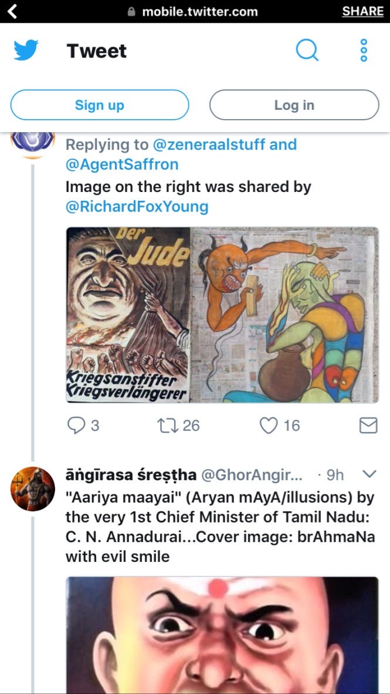Open the Aariya maayai cover image
Viewport: 390px width, 694px height.
[x=222, y=635]
